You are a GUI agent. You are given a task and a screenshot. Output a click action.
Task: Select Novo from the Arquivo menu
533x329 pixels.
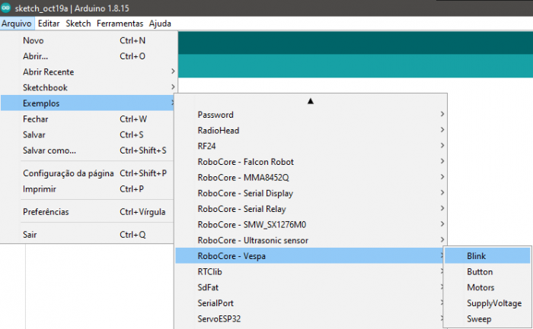pos(89,40)
